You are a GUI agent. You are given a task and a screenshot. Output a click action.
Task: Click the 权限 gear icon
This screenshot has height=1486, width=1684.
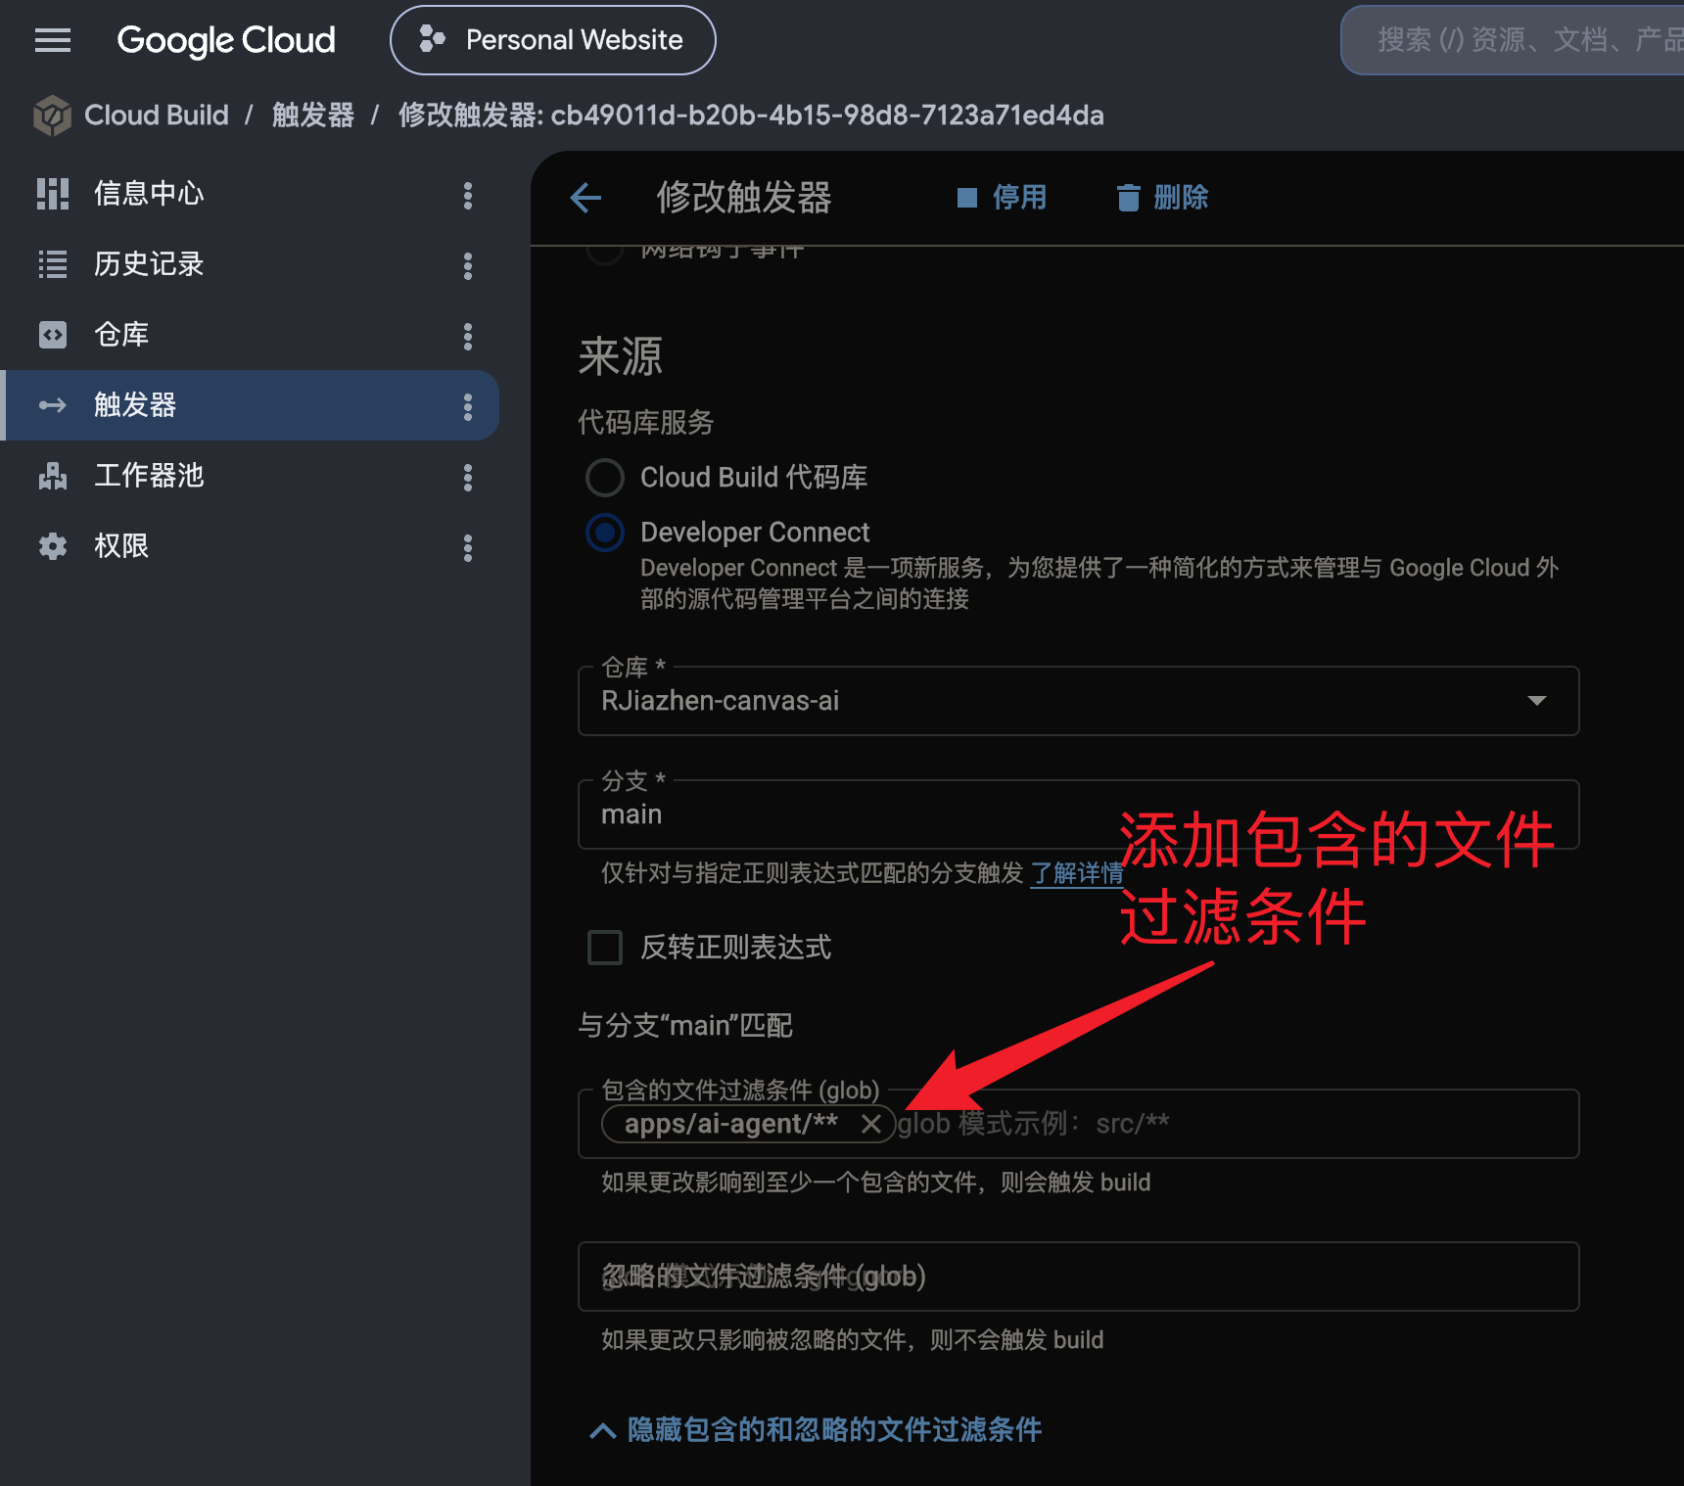[x=53, y=546]
